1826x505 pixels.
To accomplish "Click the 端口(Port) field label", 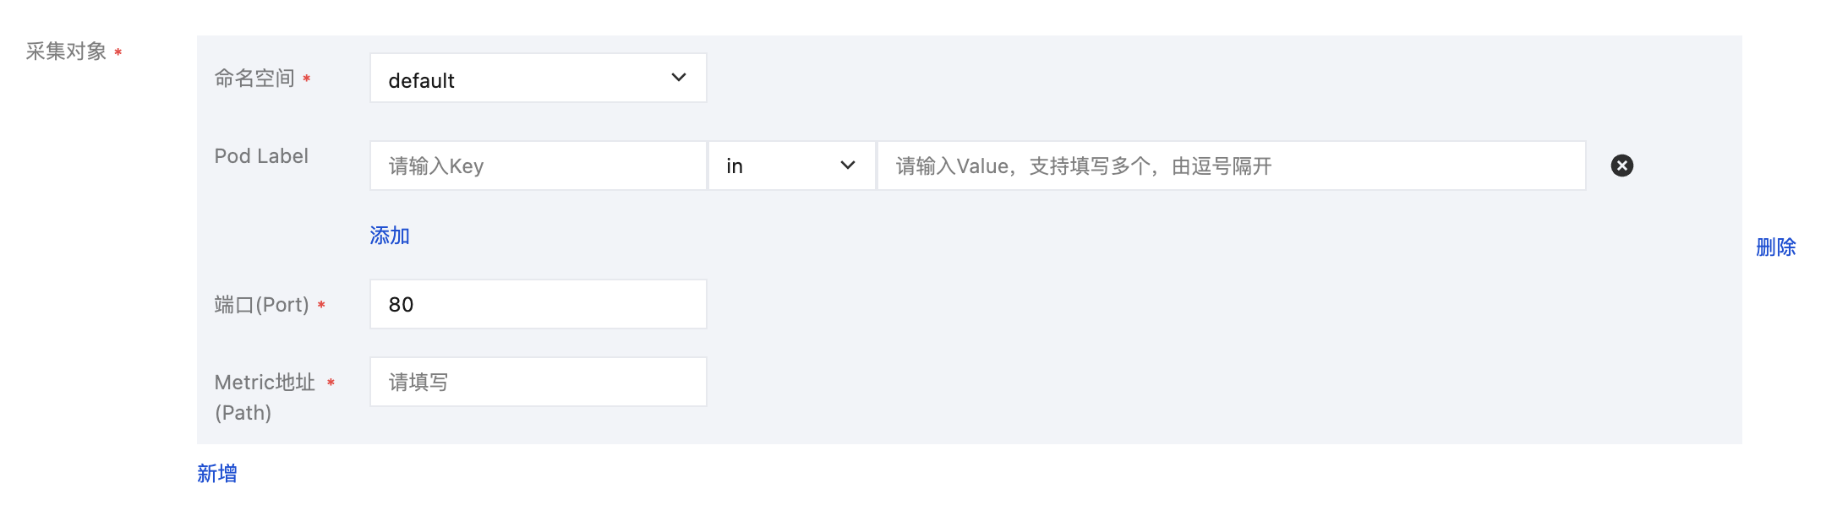I will pyautogui.click(x=261, y=305).
